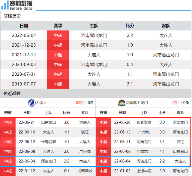This screenshot has height=176, width=192.
Task: Click the 河南嵩山龙门 team logo
Action: [x=122, y=103]
